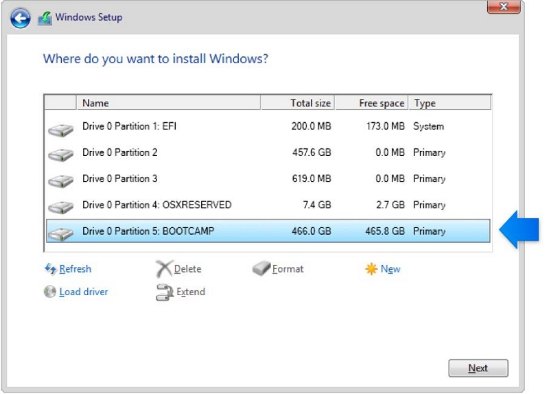549x394 pixels.
Task: Click the Windows Setup title icon
Action: click(45, 18)
